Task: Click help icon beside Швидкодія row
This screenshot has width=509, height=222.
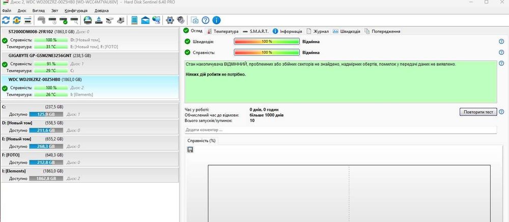Action: pyautogui.click(x=501, y=42)
